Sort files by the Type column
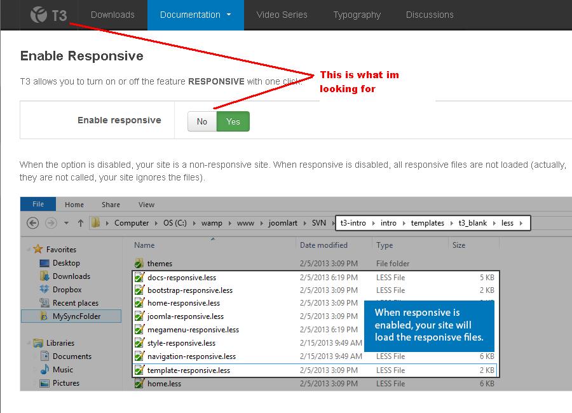 [385, 245]
